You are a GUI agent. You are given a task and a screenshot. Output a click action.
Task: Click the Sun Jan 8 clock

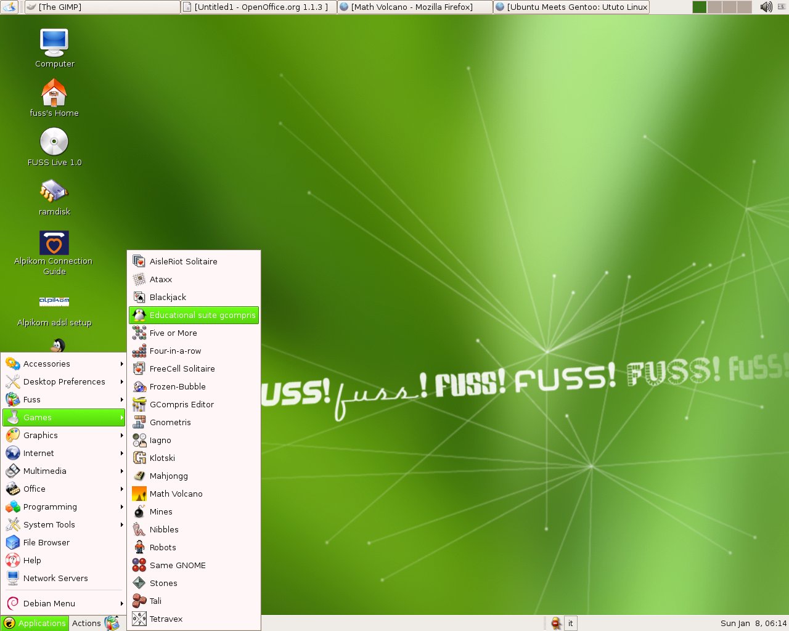click(754, 623)
